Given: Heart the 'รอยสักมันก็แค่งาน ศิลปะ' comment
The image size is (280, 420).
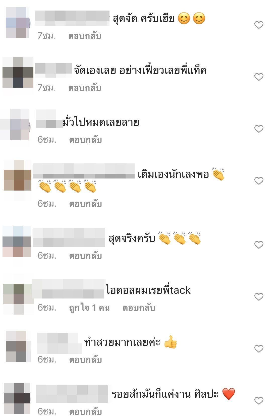Looking at the screenshot, I should coord(259,401).
